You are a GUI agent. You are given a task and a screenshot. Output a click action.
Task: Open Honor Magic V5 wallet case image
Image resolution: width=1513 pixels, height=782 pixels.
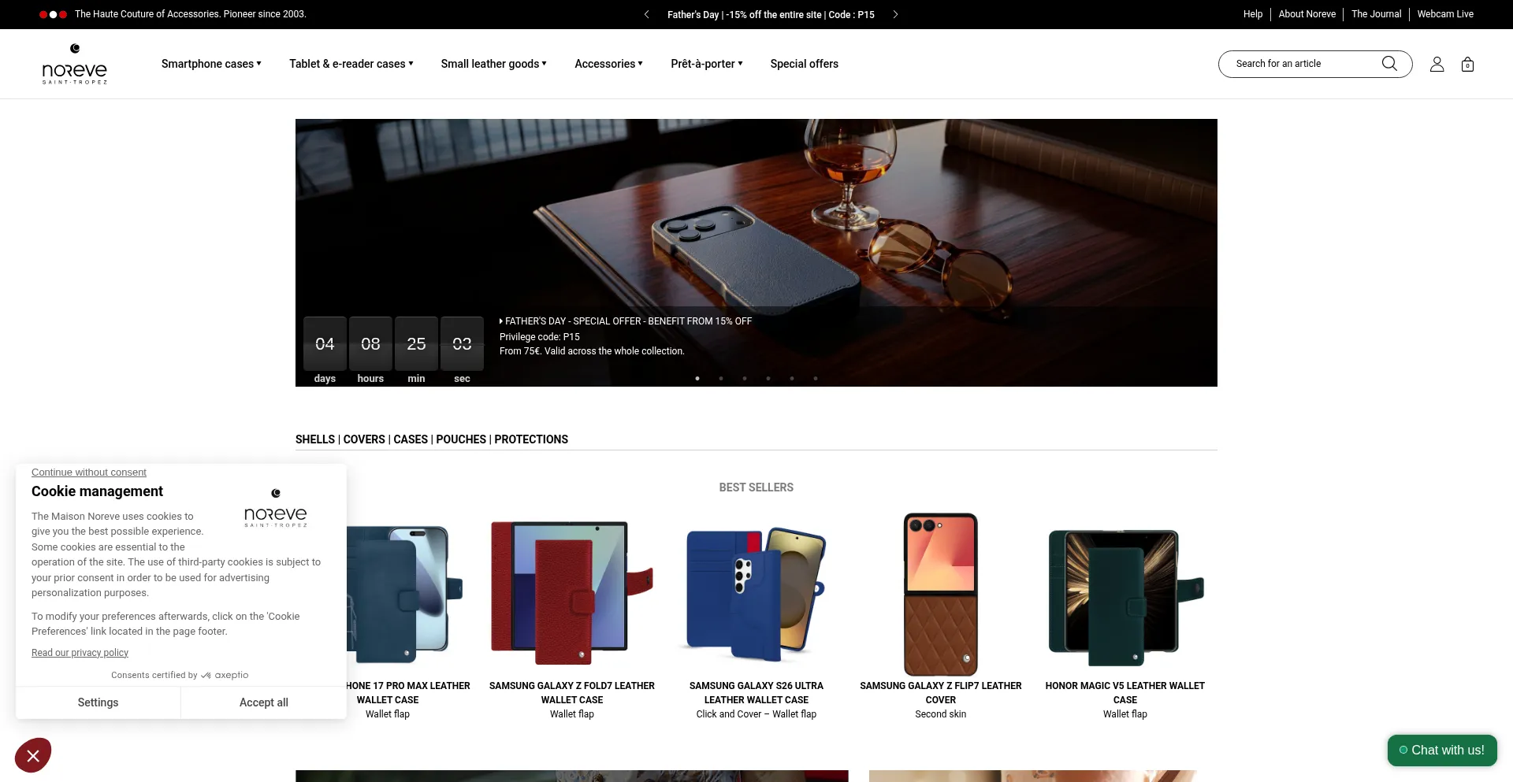1125,596
